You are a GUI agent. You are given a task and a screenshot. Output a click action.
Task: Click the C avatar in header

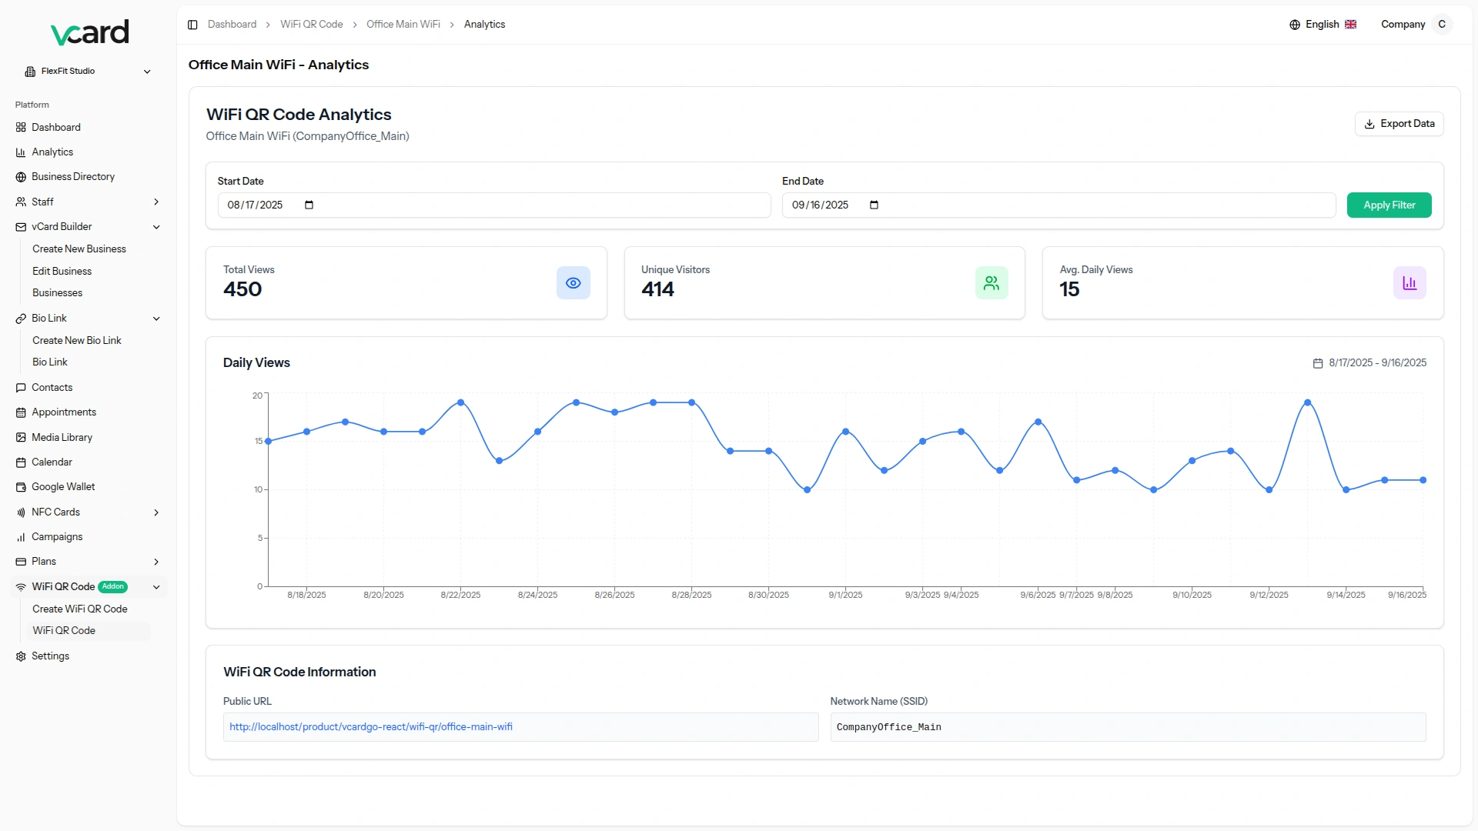point(1442,25)
